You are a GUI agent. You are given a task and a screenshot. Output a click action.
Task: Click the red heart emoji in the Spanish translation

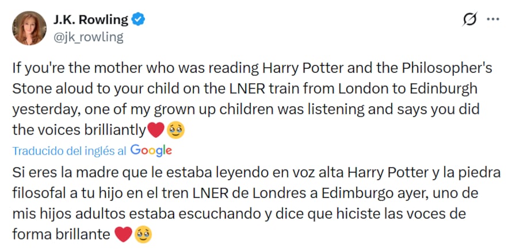pos(123,235)
